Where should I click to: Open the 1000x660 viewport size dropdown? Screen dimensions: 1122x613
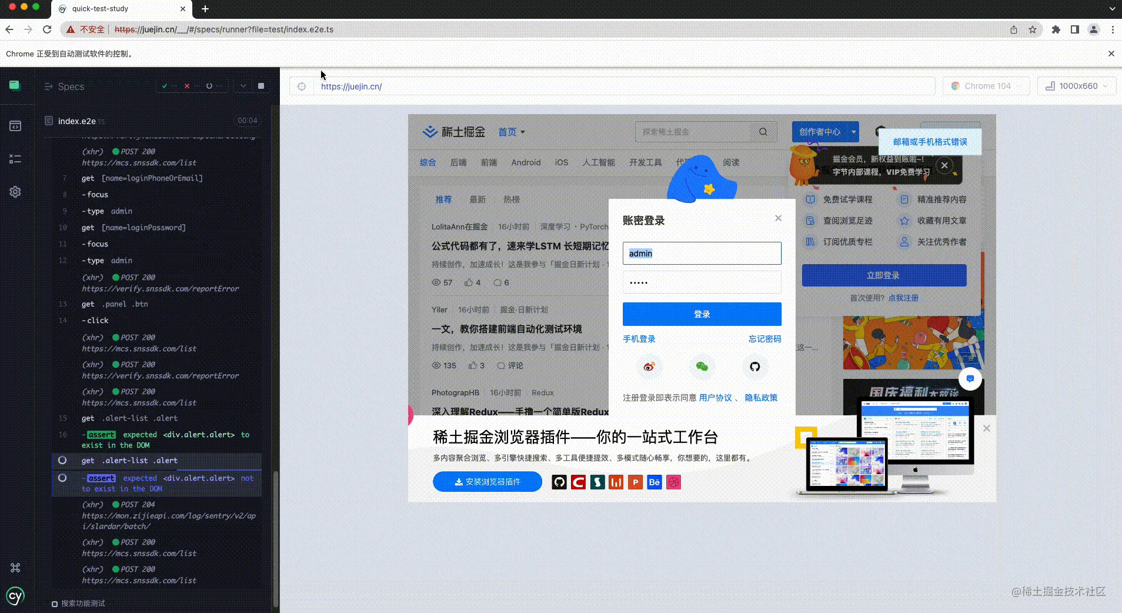1077,86
